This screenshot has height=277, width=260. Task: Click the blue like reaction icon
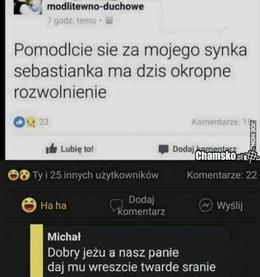pos(19,122)
